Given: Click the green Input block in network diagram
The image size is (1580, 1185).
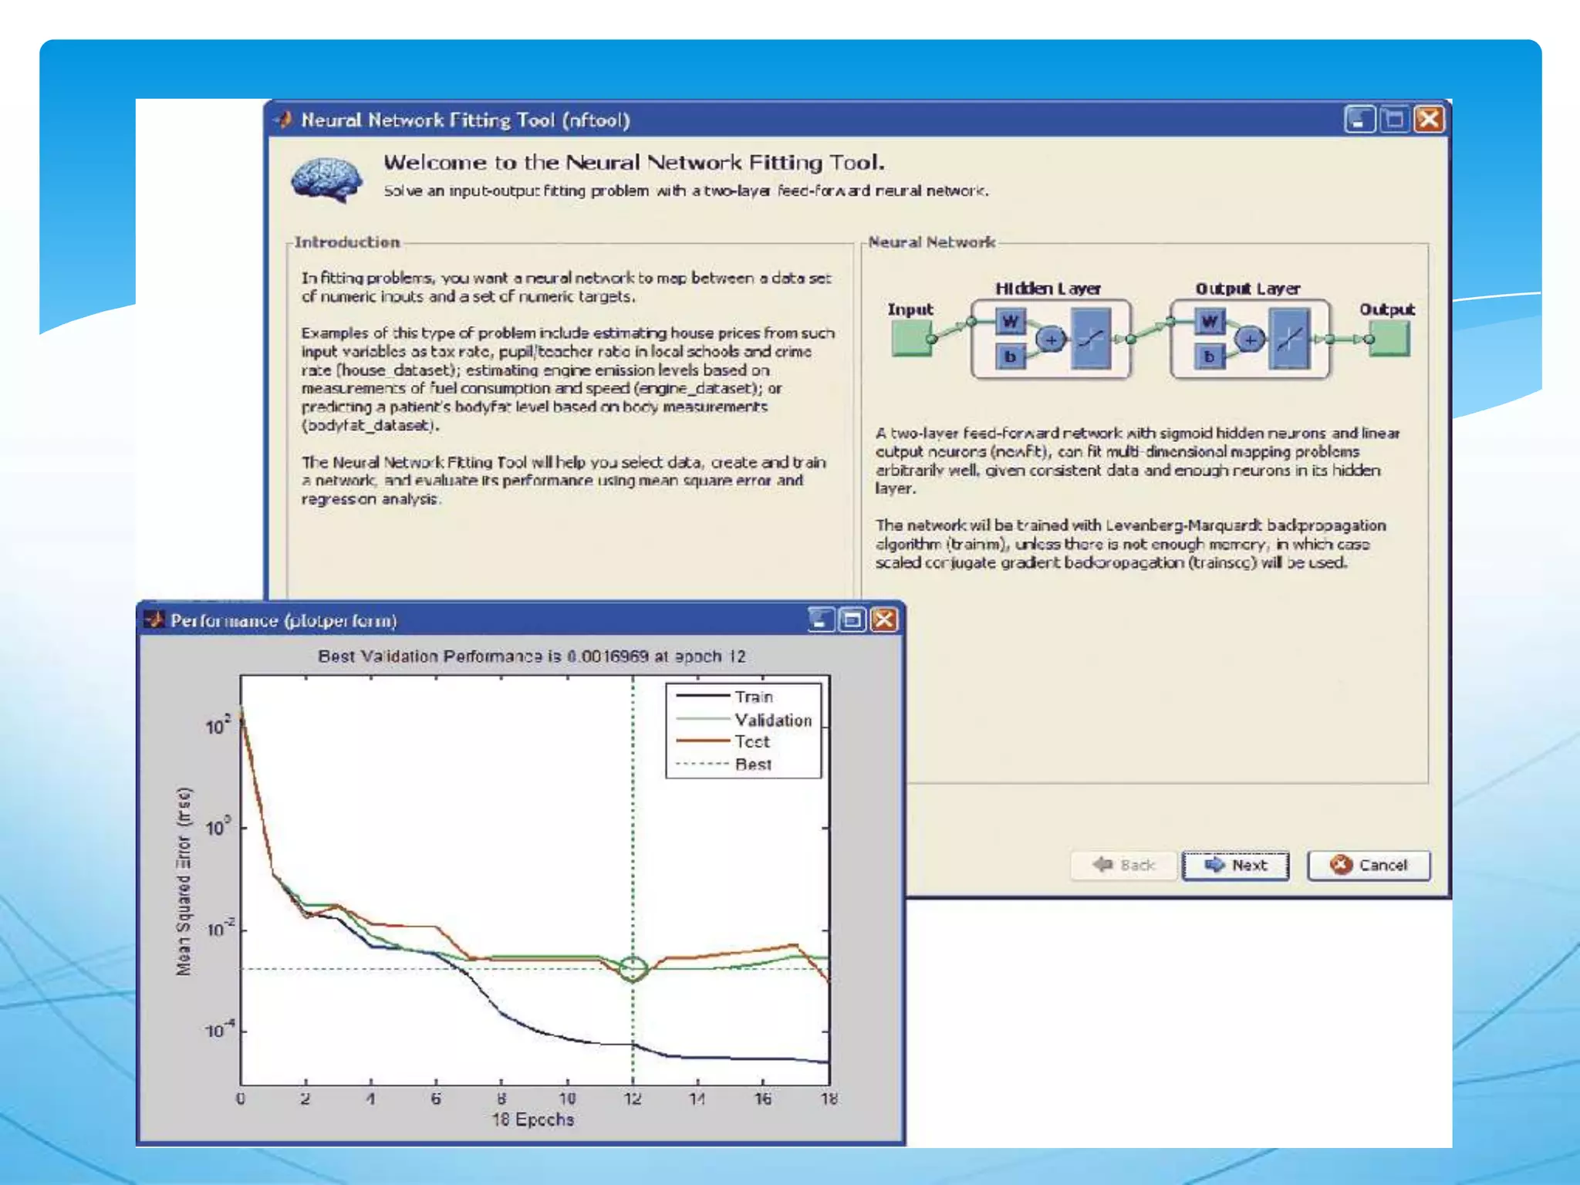Looking at the screenshot, I should 911,338.
